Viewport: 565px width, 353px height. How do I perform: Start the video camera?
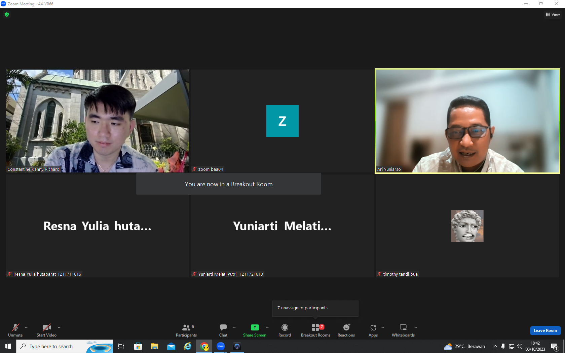tap(46, 330)
